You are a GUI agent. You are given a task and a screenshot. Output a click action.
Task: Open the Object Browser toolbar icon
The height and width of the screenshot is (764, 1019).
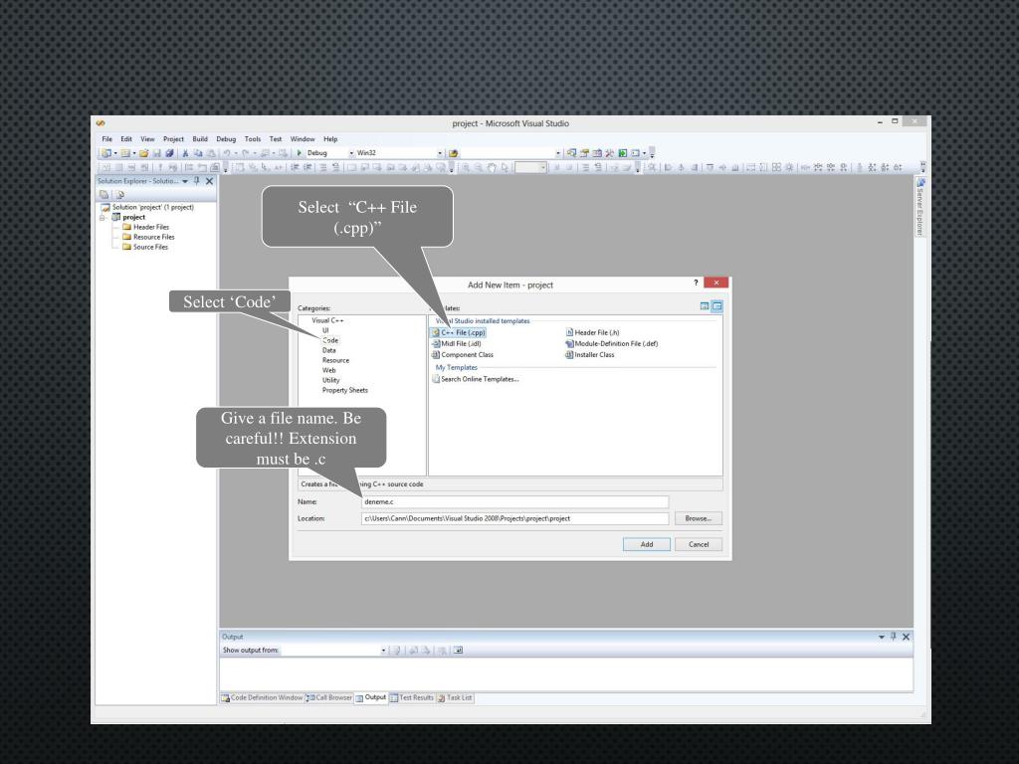pos(597,153)
